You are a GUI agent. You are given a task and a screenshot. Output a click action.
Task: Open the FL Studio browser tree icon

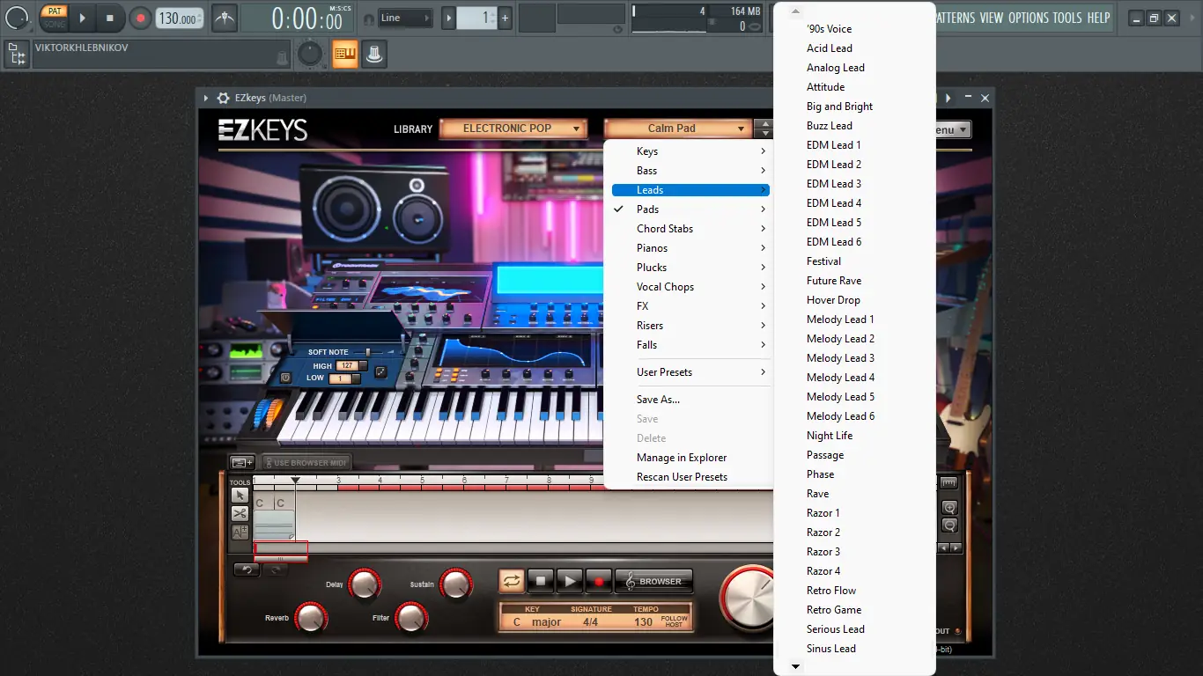(16, 55)
